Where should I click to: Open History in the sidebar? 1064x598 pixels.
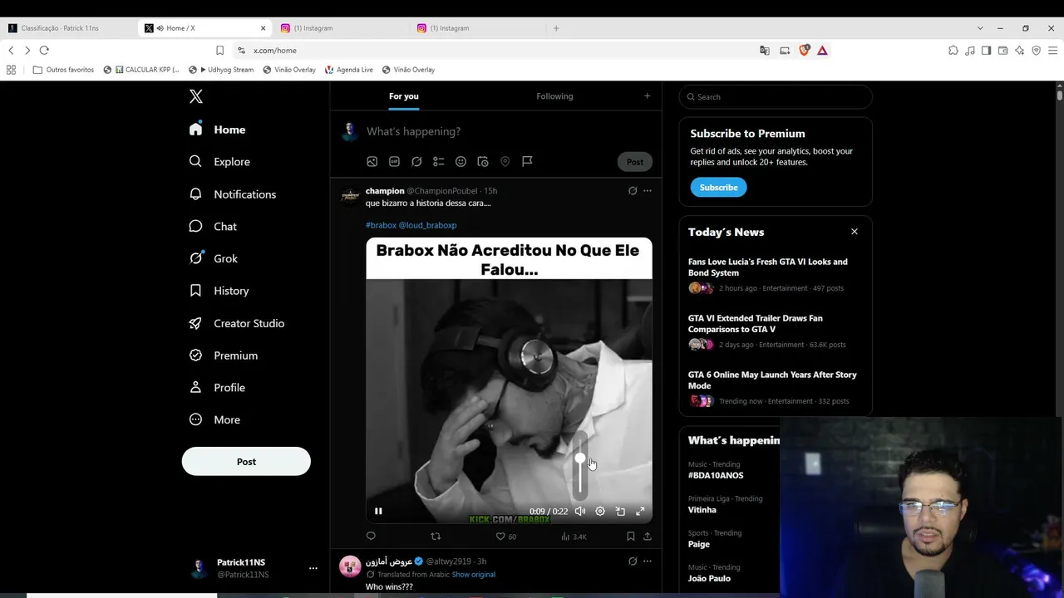[219, 291]
